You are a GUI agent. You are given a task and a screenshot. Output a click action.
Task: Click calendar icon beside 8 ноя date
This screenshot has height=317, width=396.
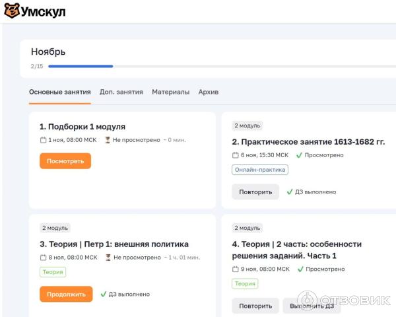(x=44, y=258)
